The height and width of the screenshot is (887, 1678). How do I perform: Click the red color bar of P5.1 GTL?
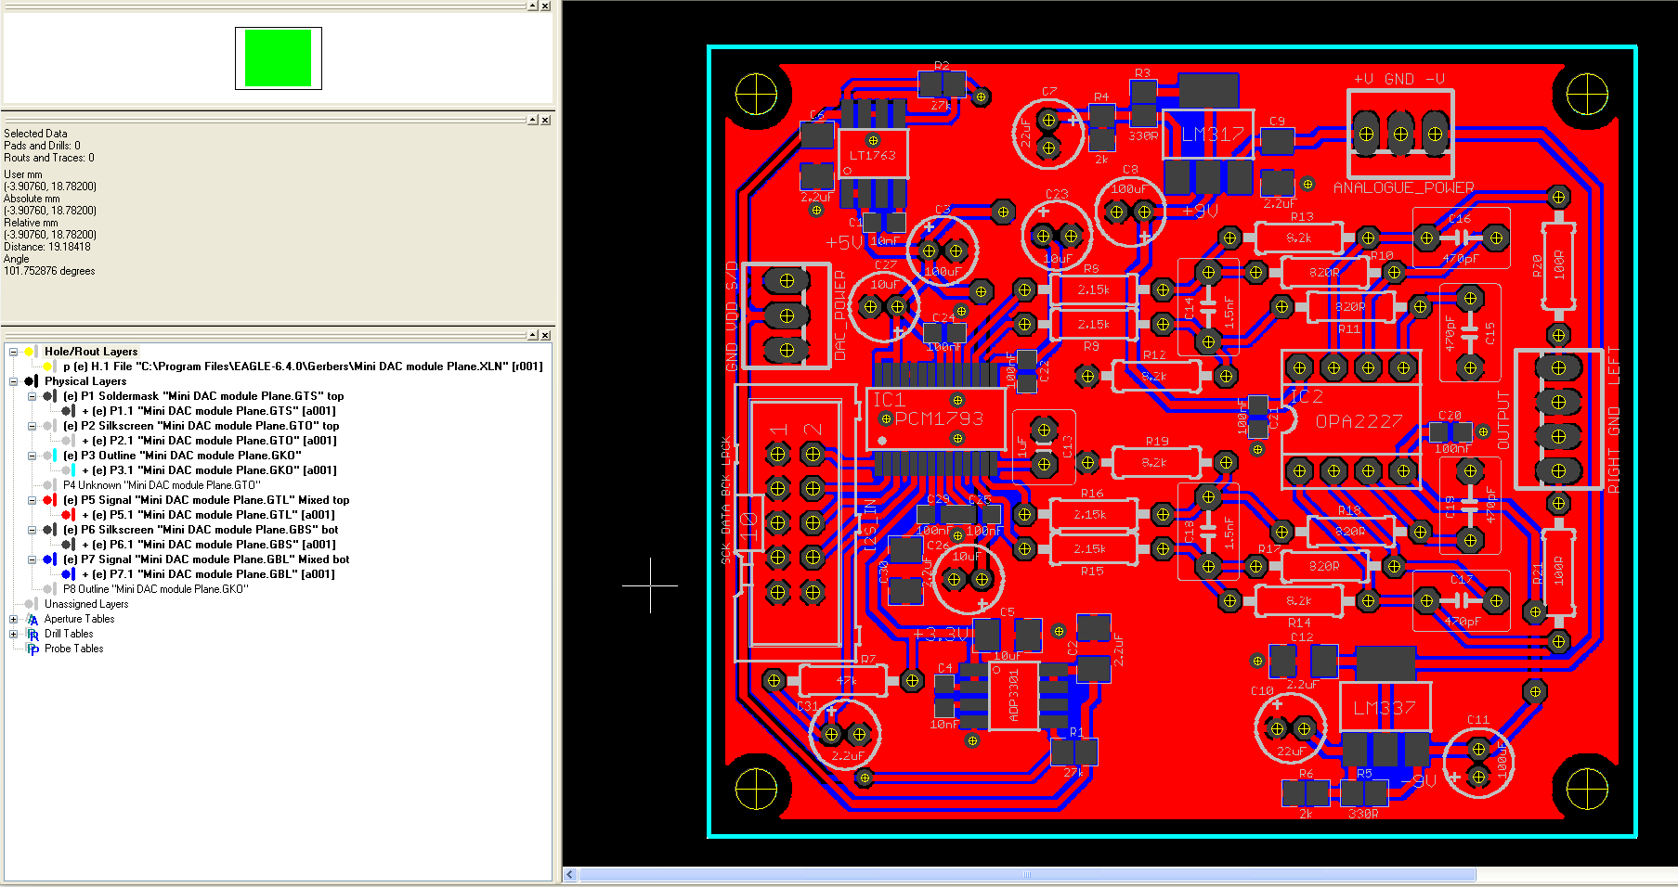(x=74, y=515)
